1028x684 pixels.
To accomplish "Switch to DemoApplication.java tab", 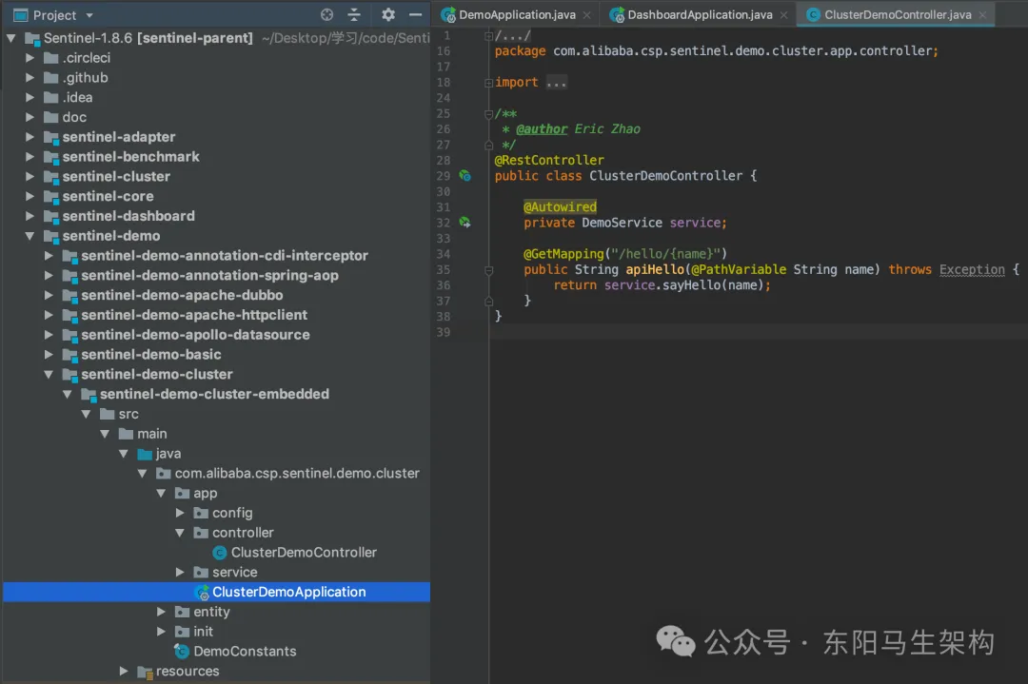I will pos(518,15).
